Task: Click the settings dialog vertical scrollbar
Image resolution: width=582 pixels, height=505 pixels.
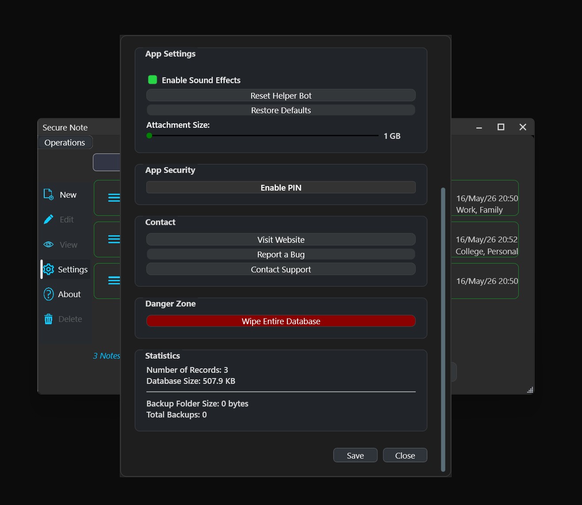Action: [x=443, y=329]
